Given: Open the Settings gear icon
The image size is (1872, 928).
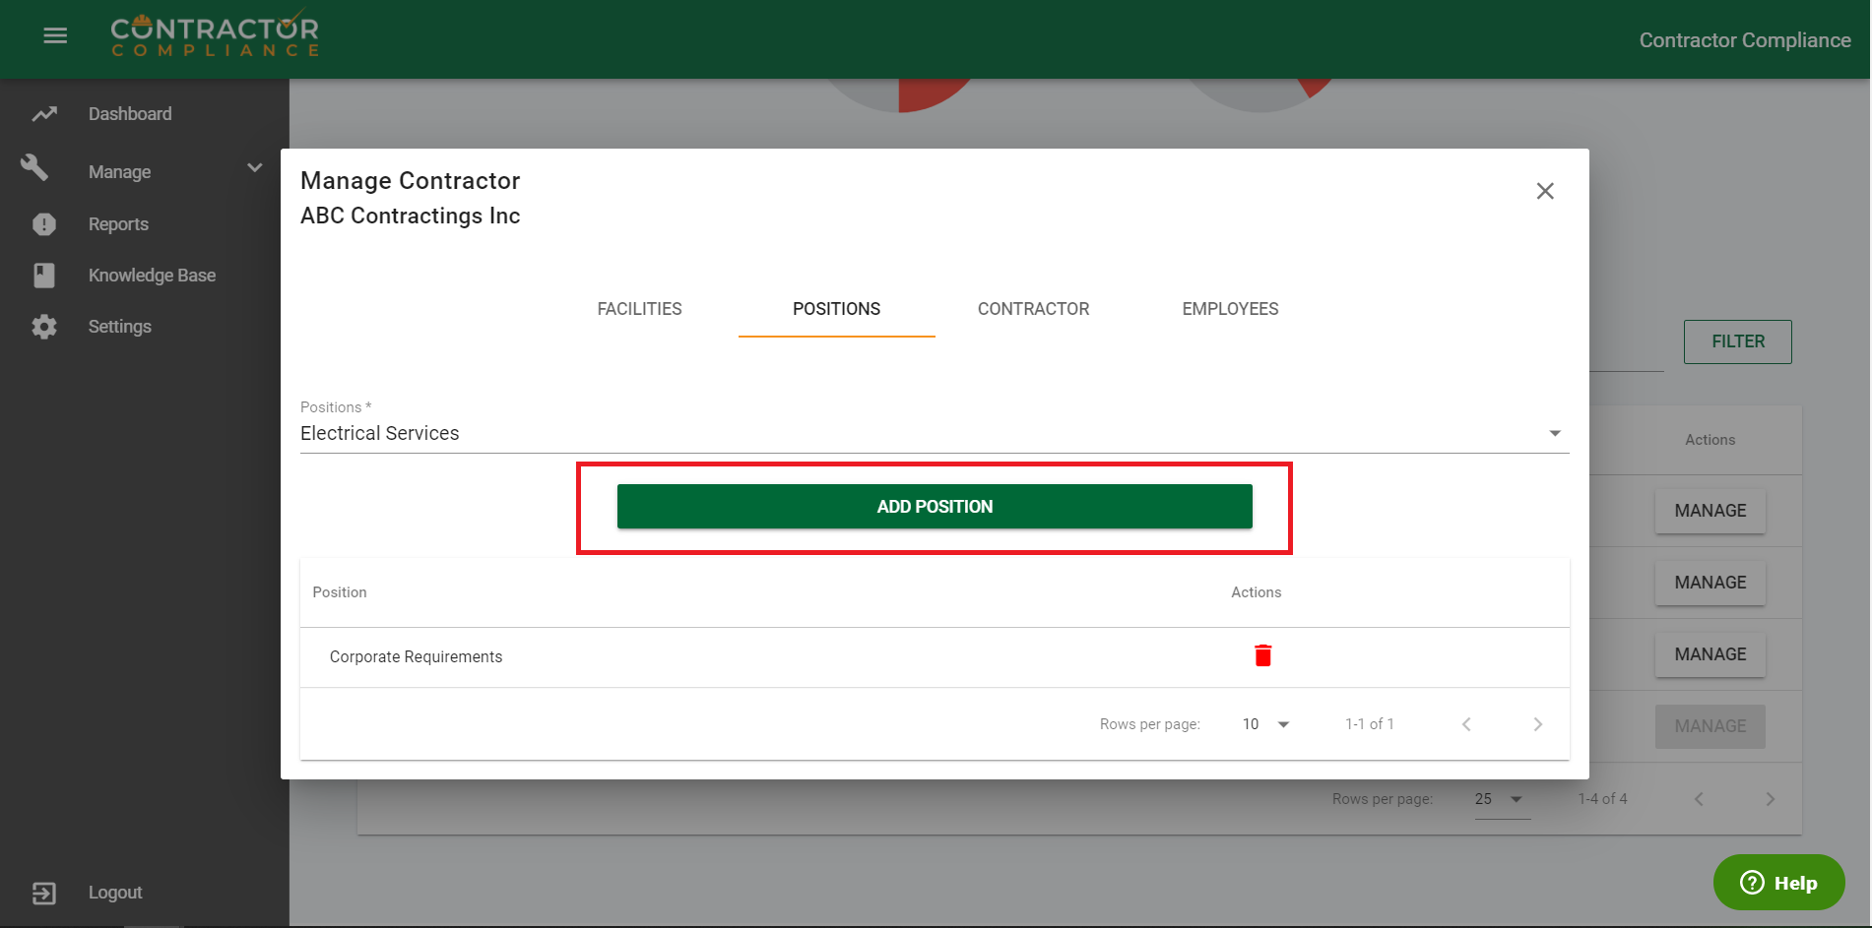Looking at the screenshot, I should click(x=44, y=327).
